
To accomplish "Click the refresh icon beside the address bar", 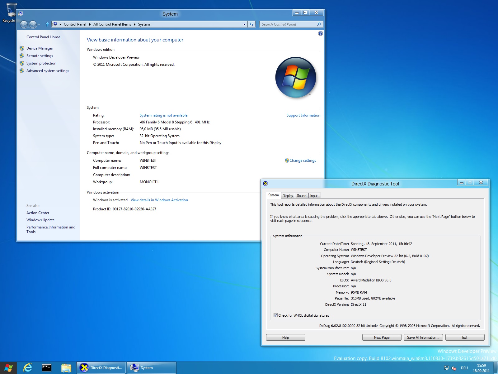I will pyautogui.click(x=251, y=24).
